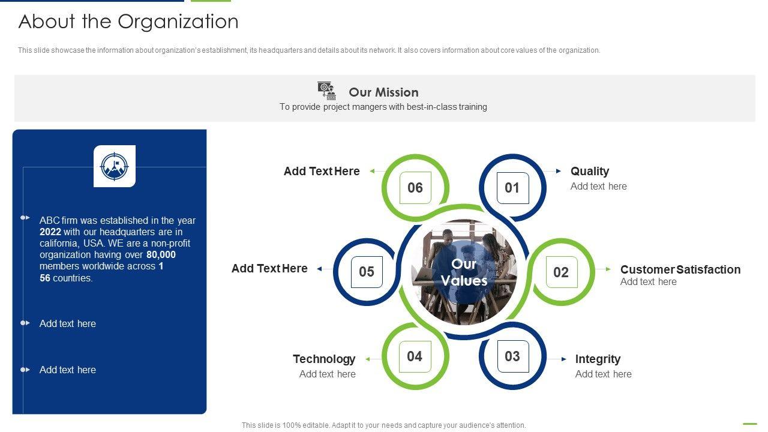This screenshot has height=432, width=768.
Task: Select the bold "2022" year text
Action: click(x=50, y=232)
